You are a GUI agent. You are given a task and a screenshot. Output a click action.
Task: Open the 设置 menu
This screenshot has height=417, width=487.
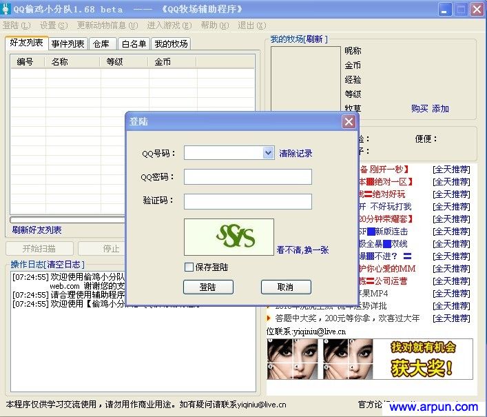coord(54,26)
